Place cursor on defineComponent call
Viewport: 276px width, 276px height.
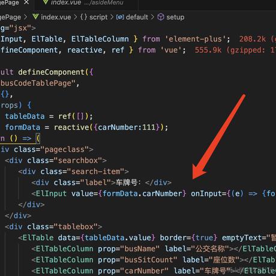52,72
